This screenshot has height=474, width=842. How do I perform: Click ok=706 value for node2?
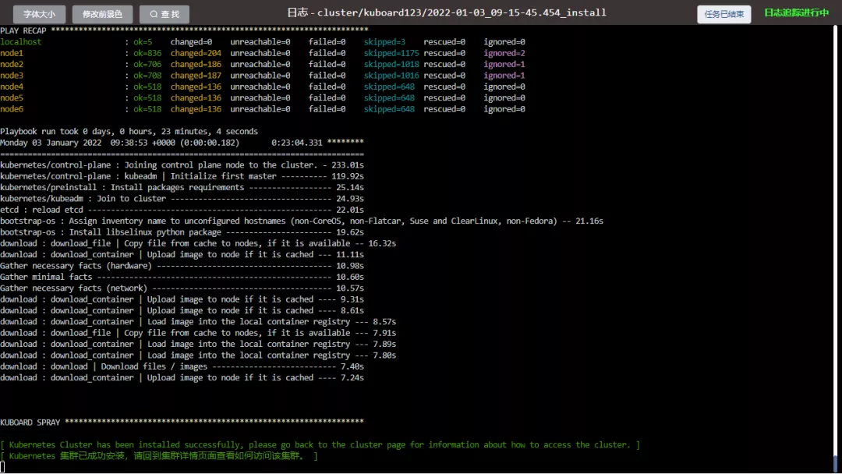147,65
